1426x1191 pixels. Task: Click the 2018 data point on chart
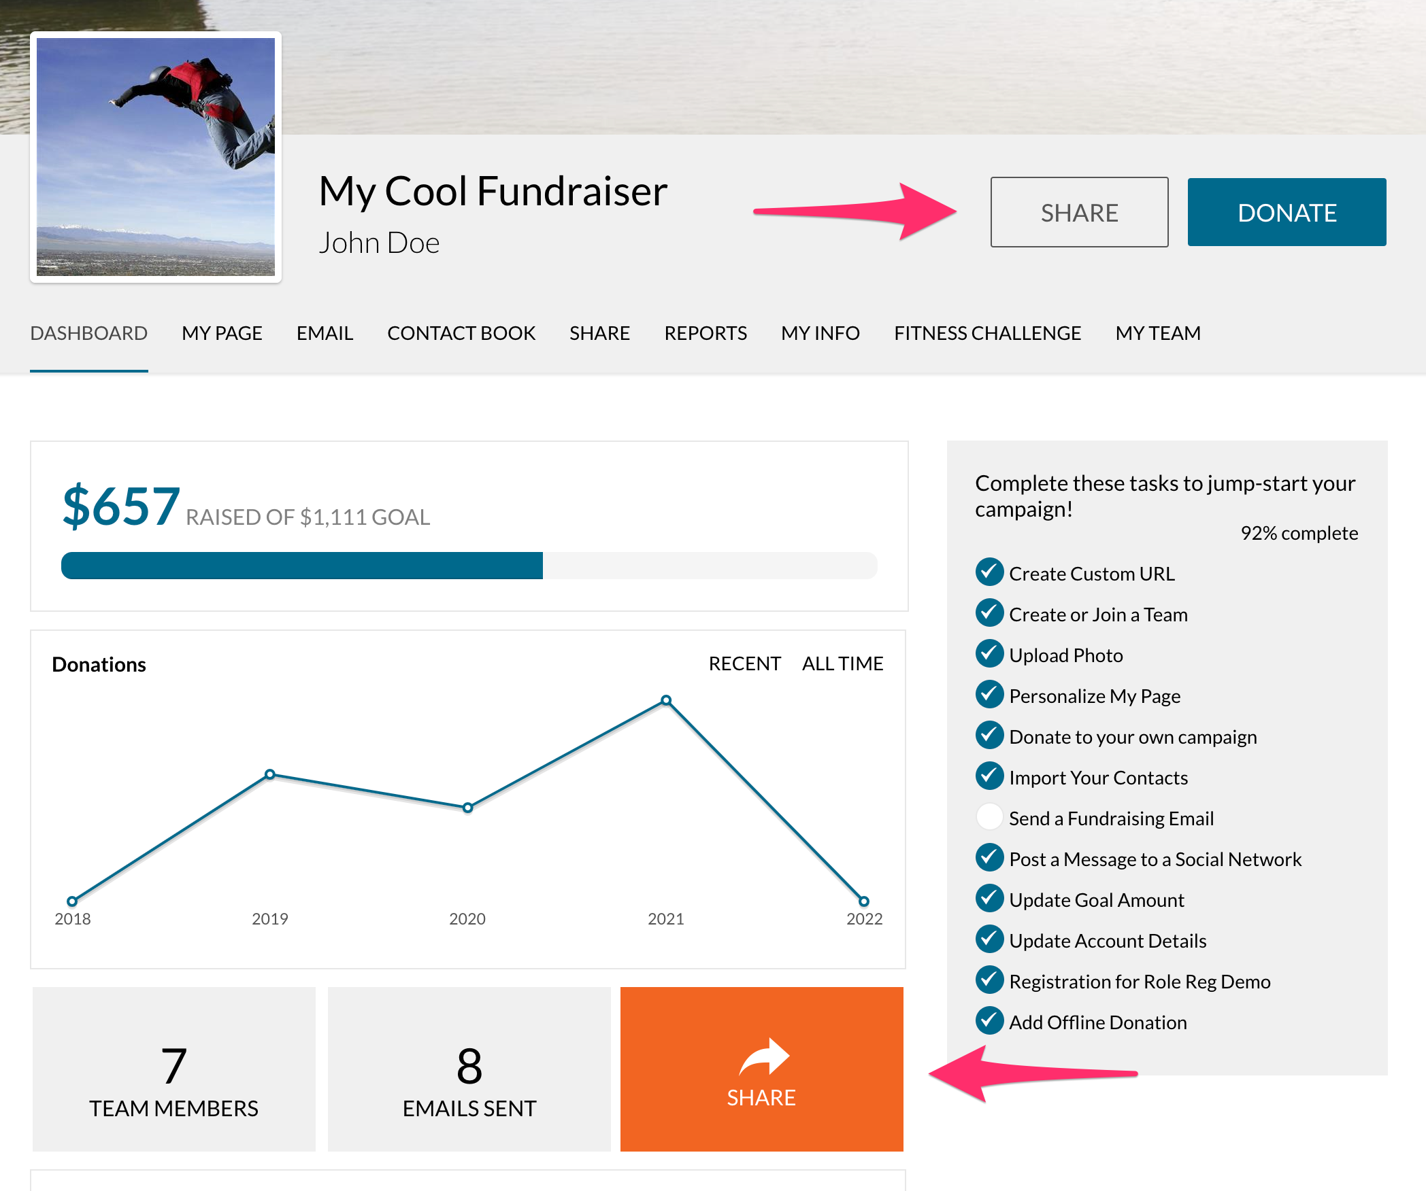(x=72, y=901)
